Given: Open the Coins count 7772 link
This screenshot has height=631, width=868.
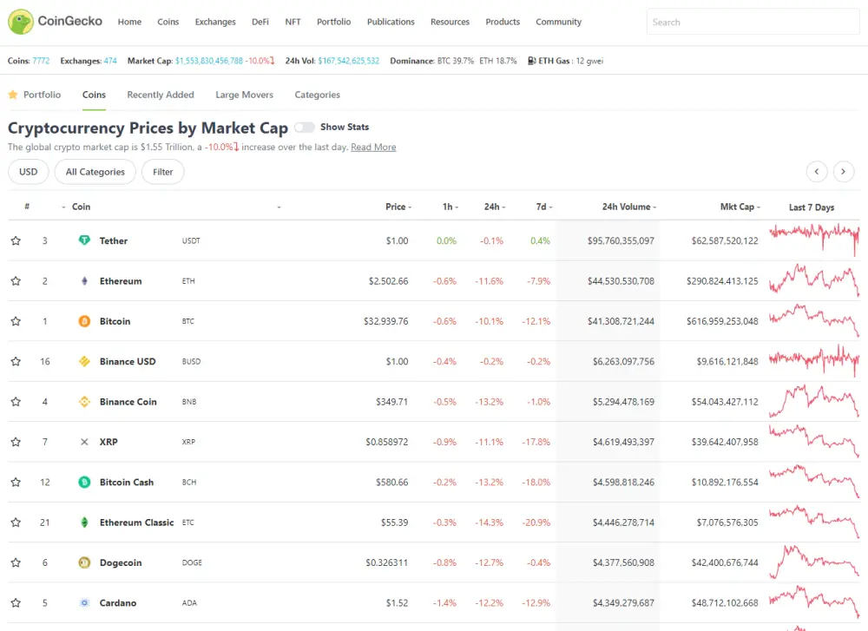Looking at the screenshot, I should click(41, 61).
